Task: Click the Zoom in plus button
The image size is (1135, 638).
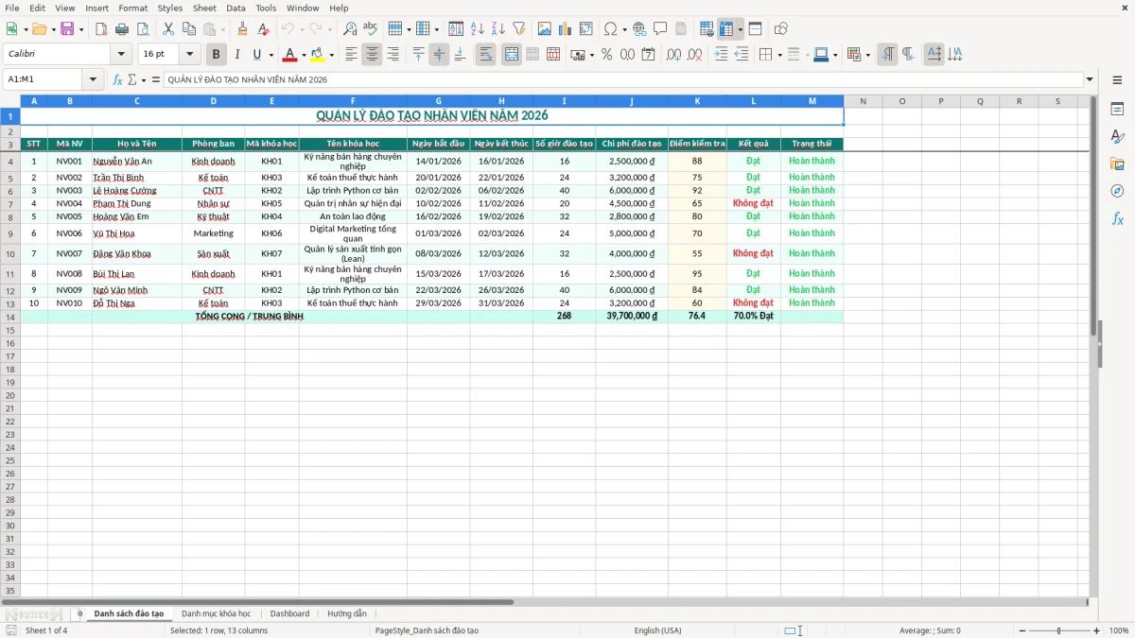Action: pyautogui.click(x=1096, y=630)
